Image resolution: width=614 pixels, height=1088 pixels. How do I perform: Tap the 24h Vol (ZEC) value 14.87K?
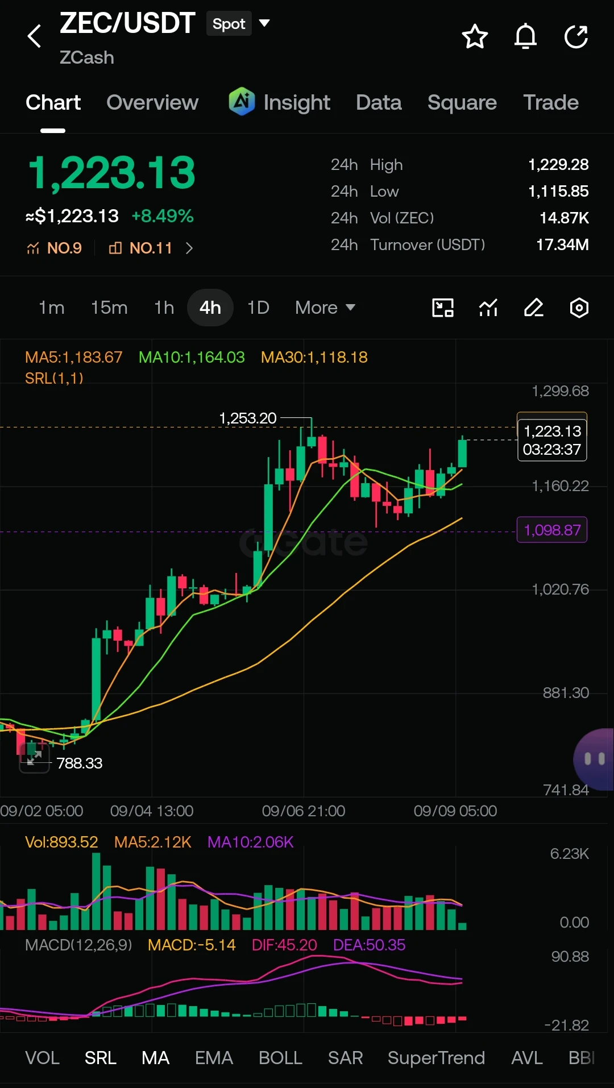(564, 218)
